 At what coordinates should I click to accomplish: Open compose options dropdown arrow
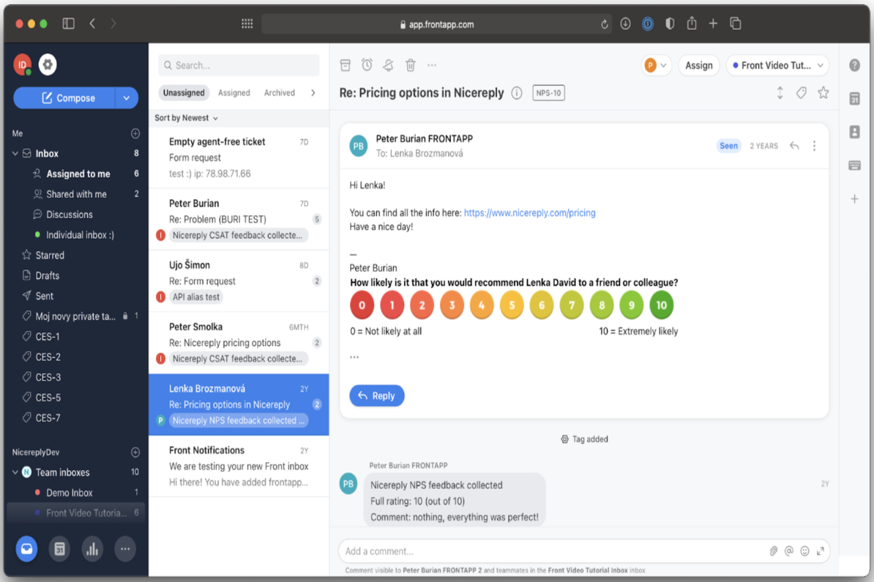pyautogui.click(x=127, y=98)
